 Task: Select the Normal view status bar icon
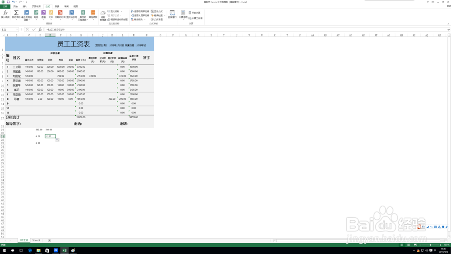click(402, 245)
